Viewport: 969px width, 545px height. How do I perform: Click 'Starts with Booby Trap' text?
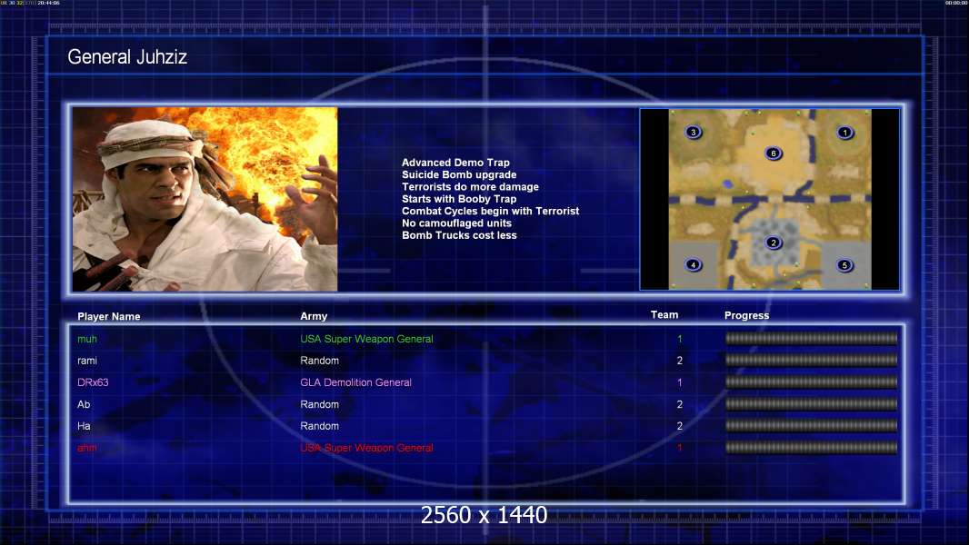click(459, 199)
